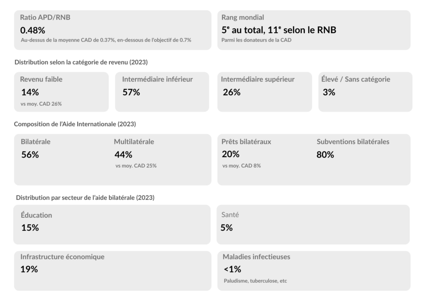Click the Revenu faible 14% card
Image resolution: width=428 pixels, height=301 pixels.
61,92
